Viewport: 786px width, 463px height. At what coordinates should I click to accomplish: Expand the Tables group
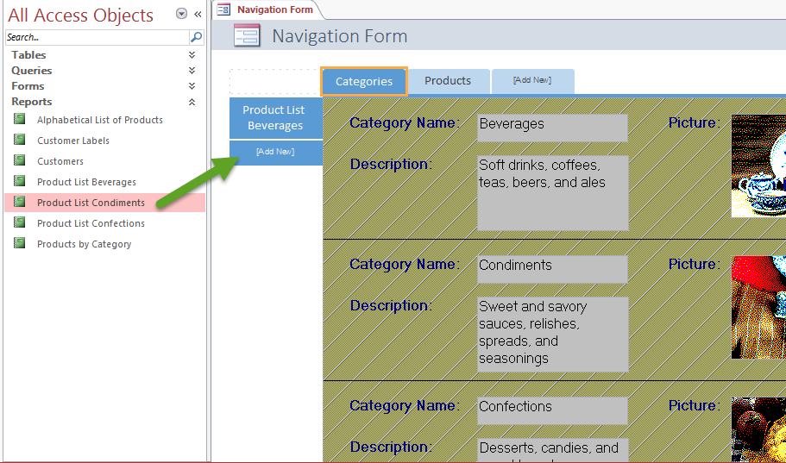click(192, 55)
